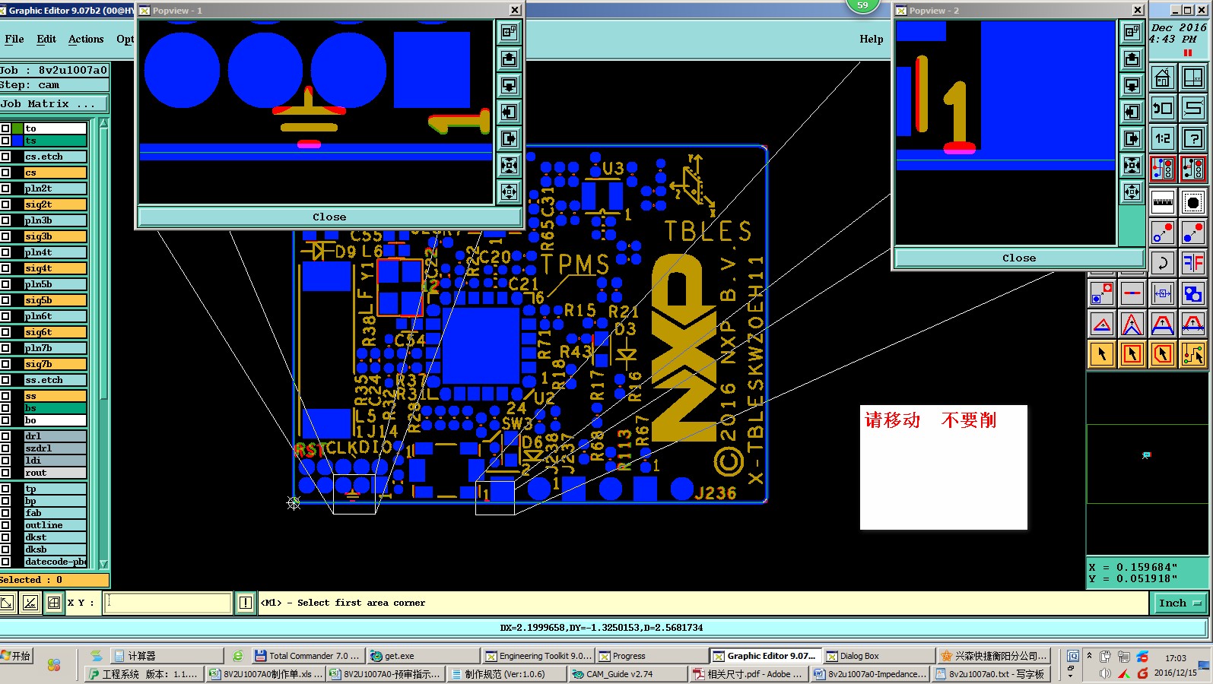Open CAM_Guide v2.74 in the taskbar
Viewport: 1213px width, 684px height.
pyautogui.click(x=628, y=674)
